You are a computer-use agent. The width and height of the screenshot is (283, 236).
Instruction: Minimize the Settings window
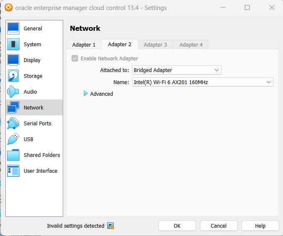click(x=223, y=7)
